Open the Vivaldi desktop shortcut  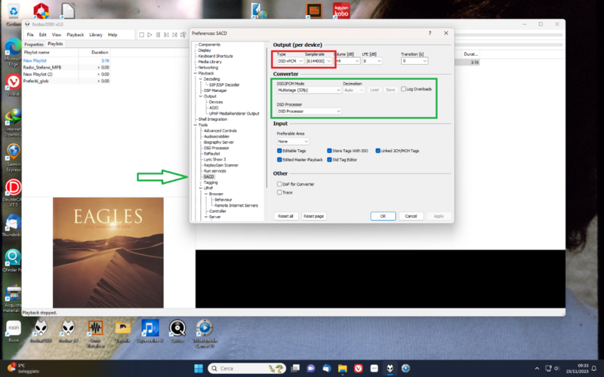[13, 85]
